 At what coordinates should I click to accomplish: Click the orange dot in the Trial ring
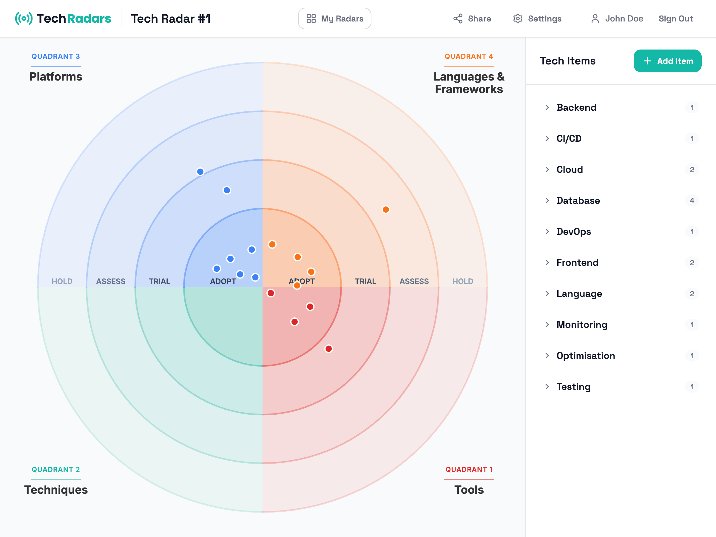[x=385, y=209]
